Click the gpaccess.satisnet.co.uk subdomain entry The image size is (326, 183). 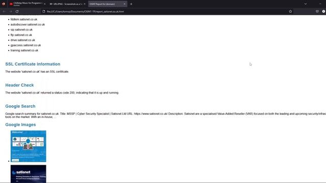[25, 45]
